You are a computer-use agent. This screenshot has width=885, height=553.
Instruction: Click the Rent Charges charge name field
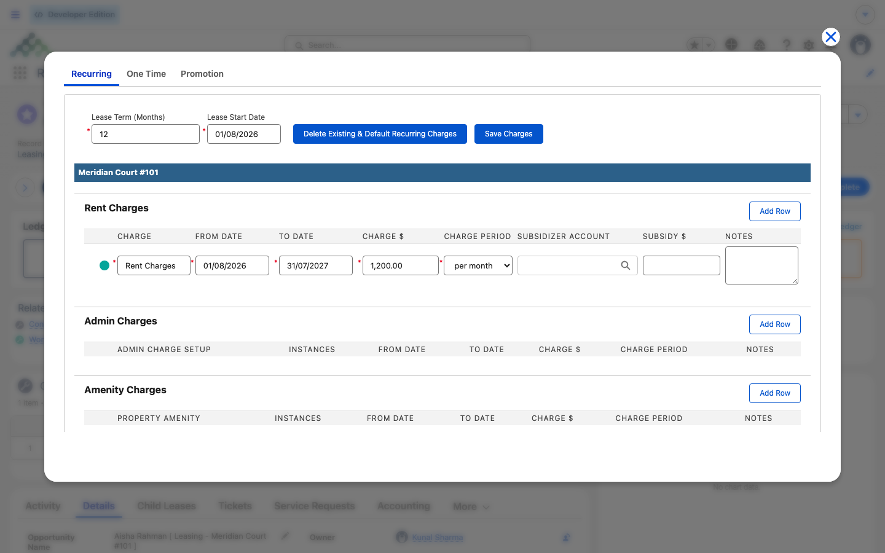click(x=154, y=265)
